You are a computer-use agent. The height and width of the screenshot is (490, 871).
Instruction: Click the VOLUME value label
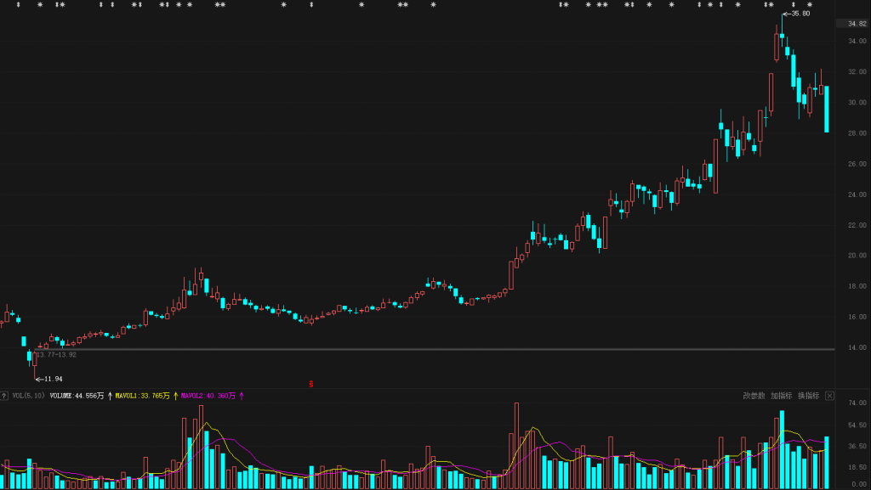[x=77, y=396]
